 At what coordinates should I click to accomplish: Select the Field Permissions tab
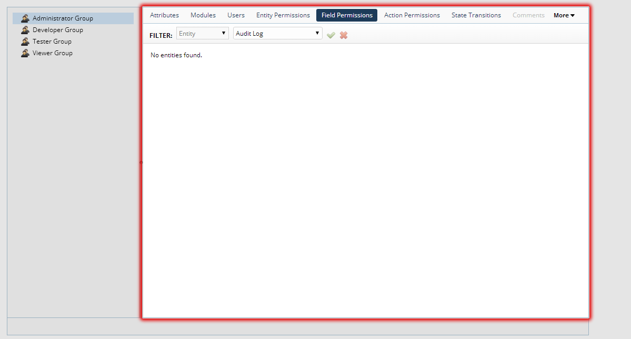pyautogui.click(x=347, y=15)
